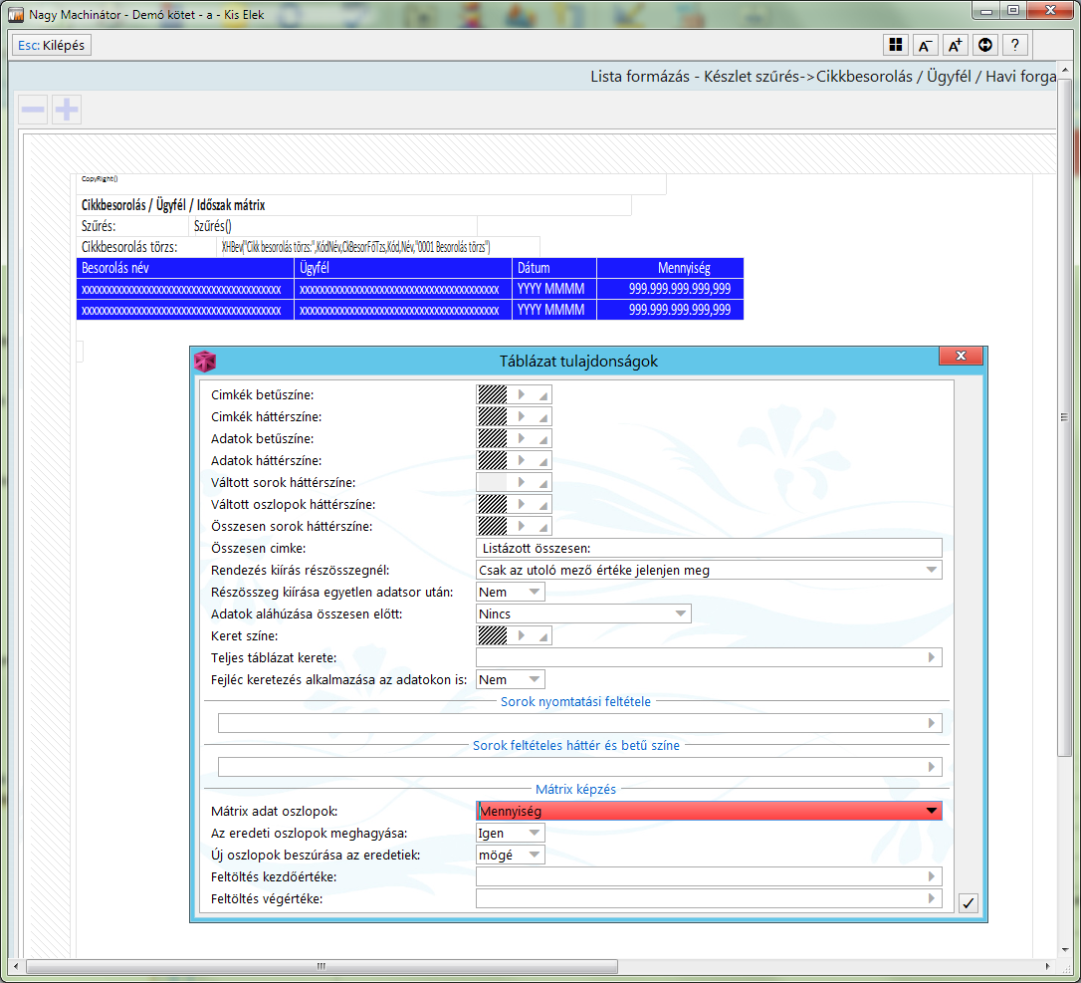Screen dimensions: 1081x983
Task: Click 'Sorok feltételes háttér és betű színe' heading
Action: click(575, 745)
